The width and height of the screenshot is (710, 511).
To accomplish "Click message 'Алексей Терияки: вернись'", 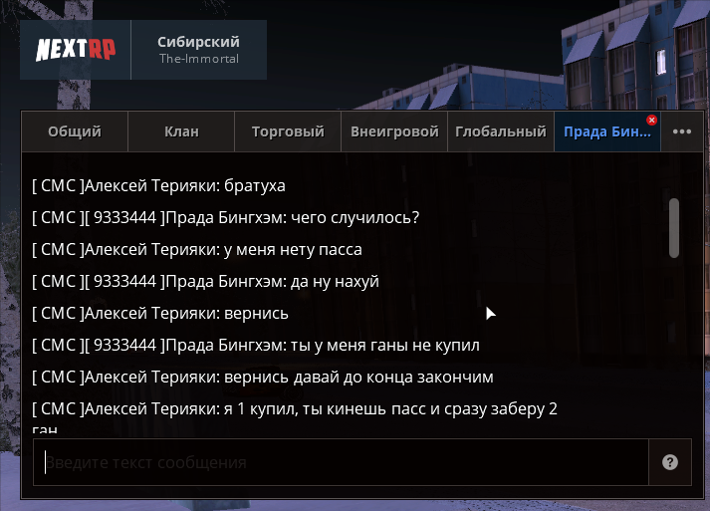I will click(x=160, y=314).
